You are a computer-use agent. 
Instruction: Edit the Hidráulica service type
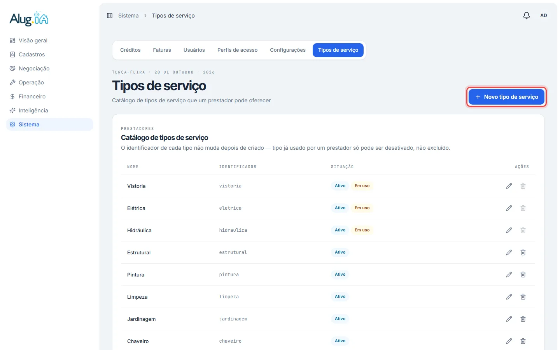tap(509, 230)
